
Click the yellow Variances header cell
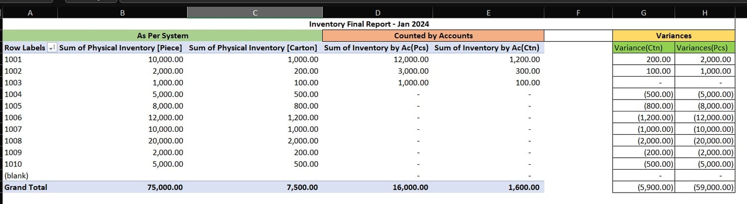(673, 36)
